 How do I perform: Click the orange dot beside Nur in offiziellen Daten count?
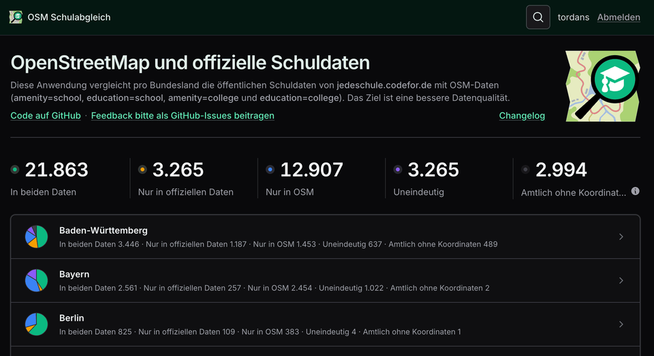pos(142,169)
